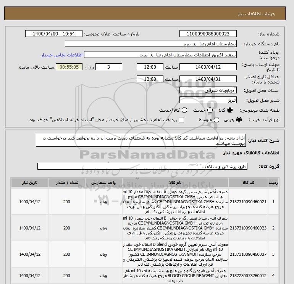Click the remaining time countdown 00:55:05

pos(69,67)
